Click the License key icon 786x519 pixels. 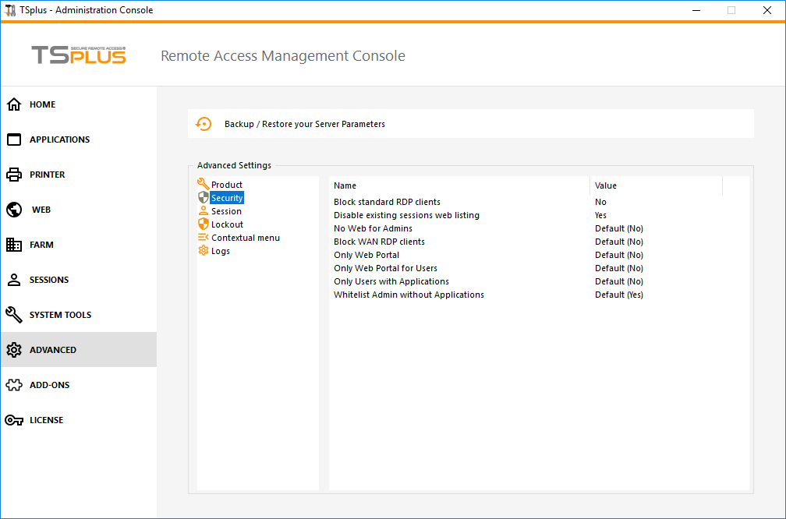point(14,420)
